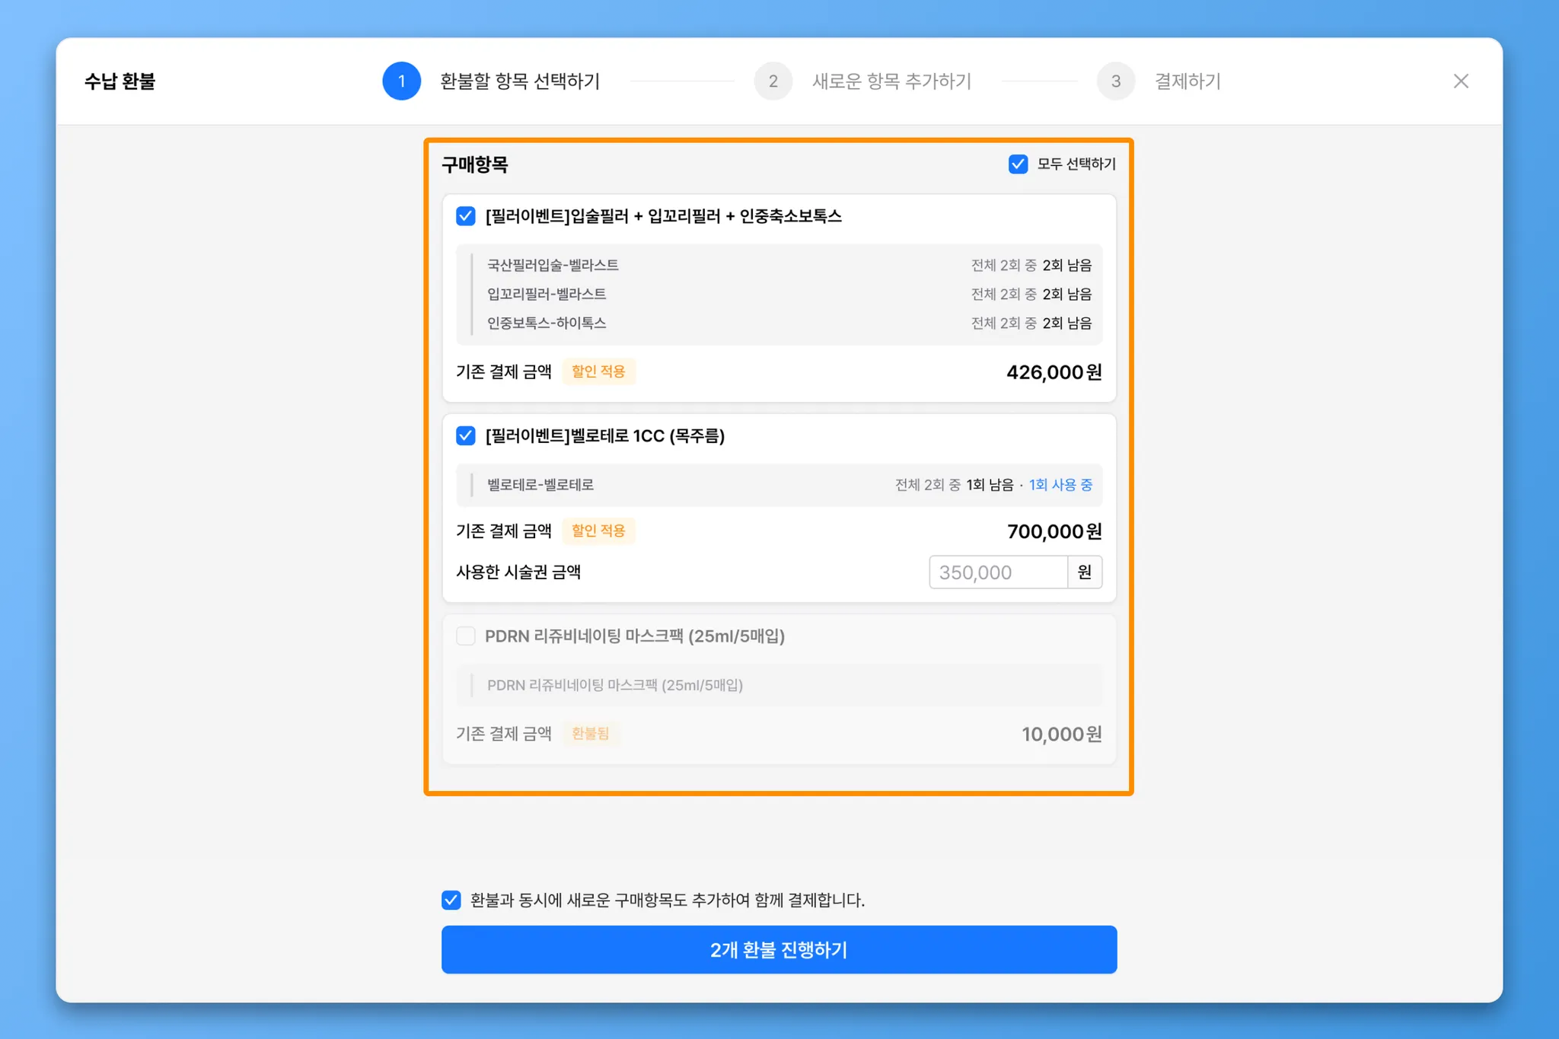Toggle 모두 선택하기 checkbox
This screenshot has width=1559, height=1039.
(1018, 164)
